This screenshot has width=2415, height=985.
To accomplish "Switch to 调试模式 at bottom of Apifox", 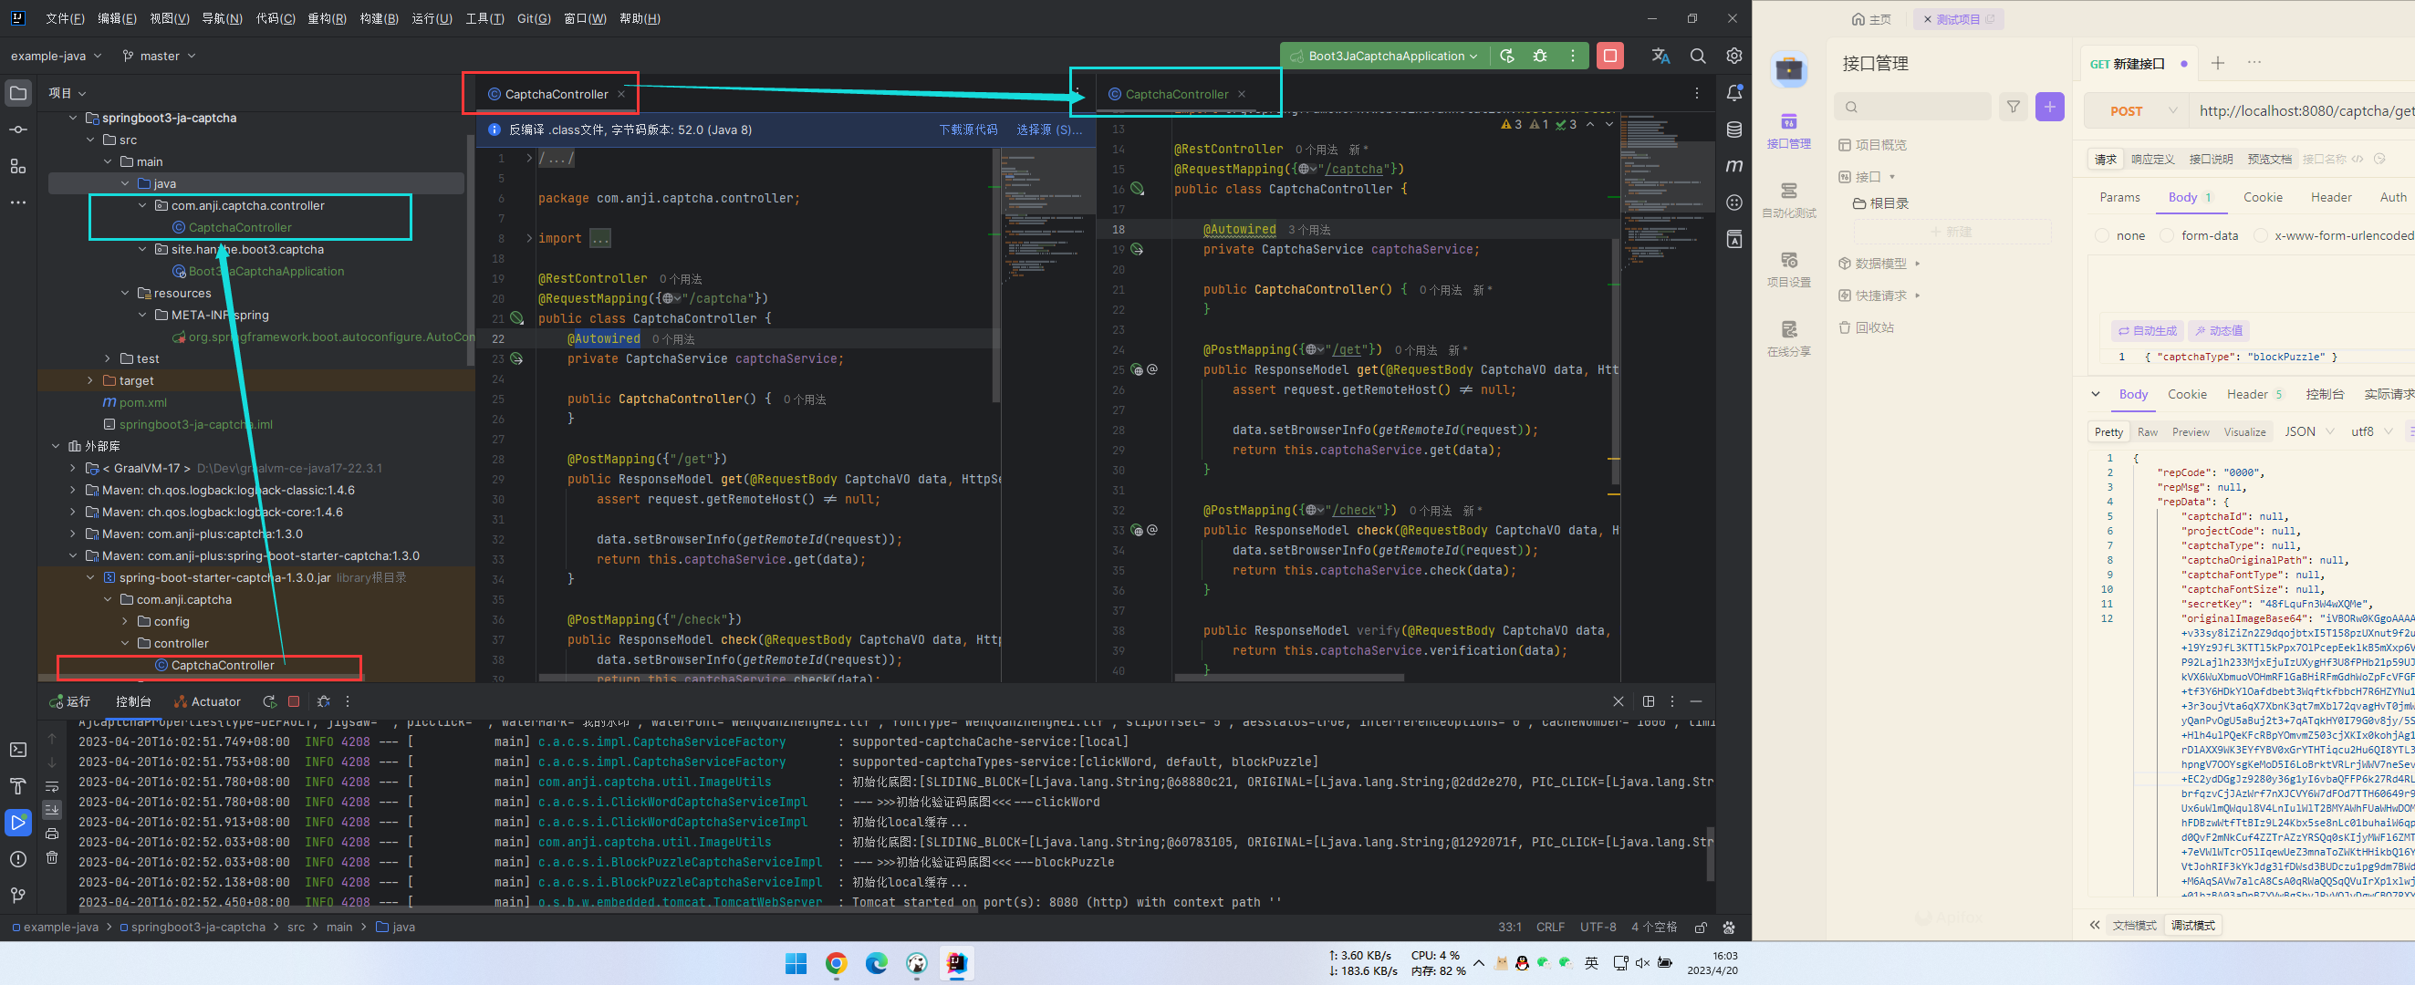I will pyautogui.click(x=2191, y=925).
